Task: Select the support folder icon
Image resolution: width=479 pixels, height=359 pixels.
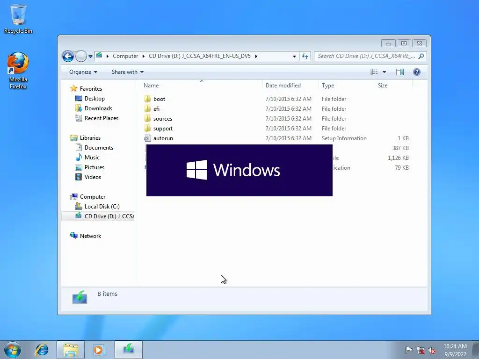Action: (x=147, y=128)
